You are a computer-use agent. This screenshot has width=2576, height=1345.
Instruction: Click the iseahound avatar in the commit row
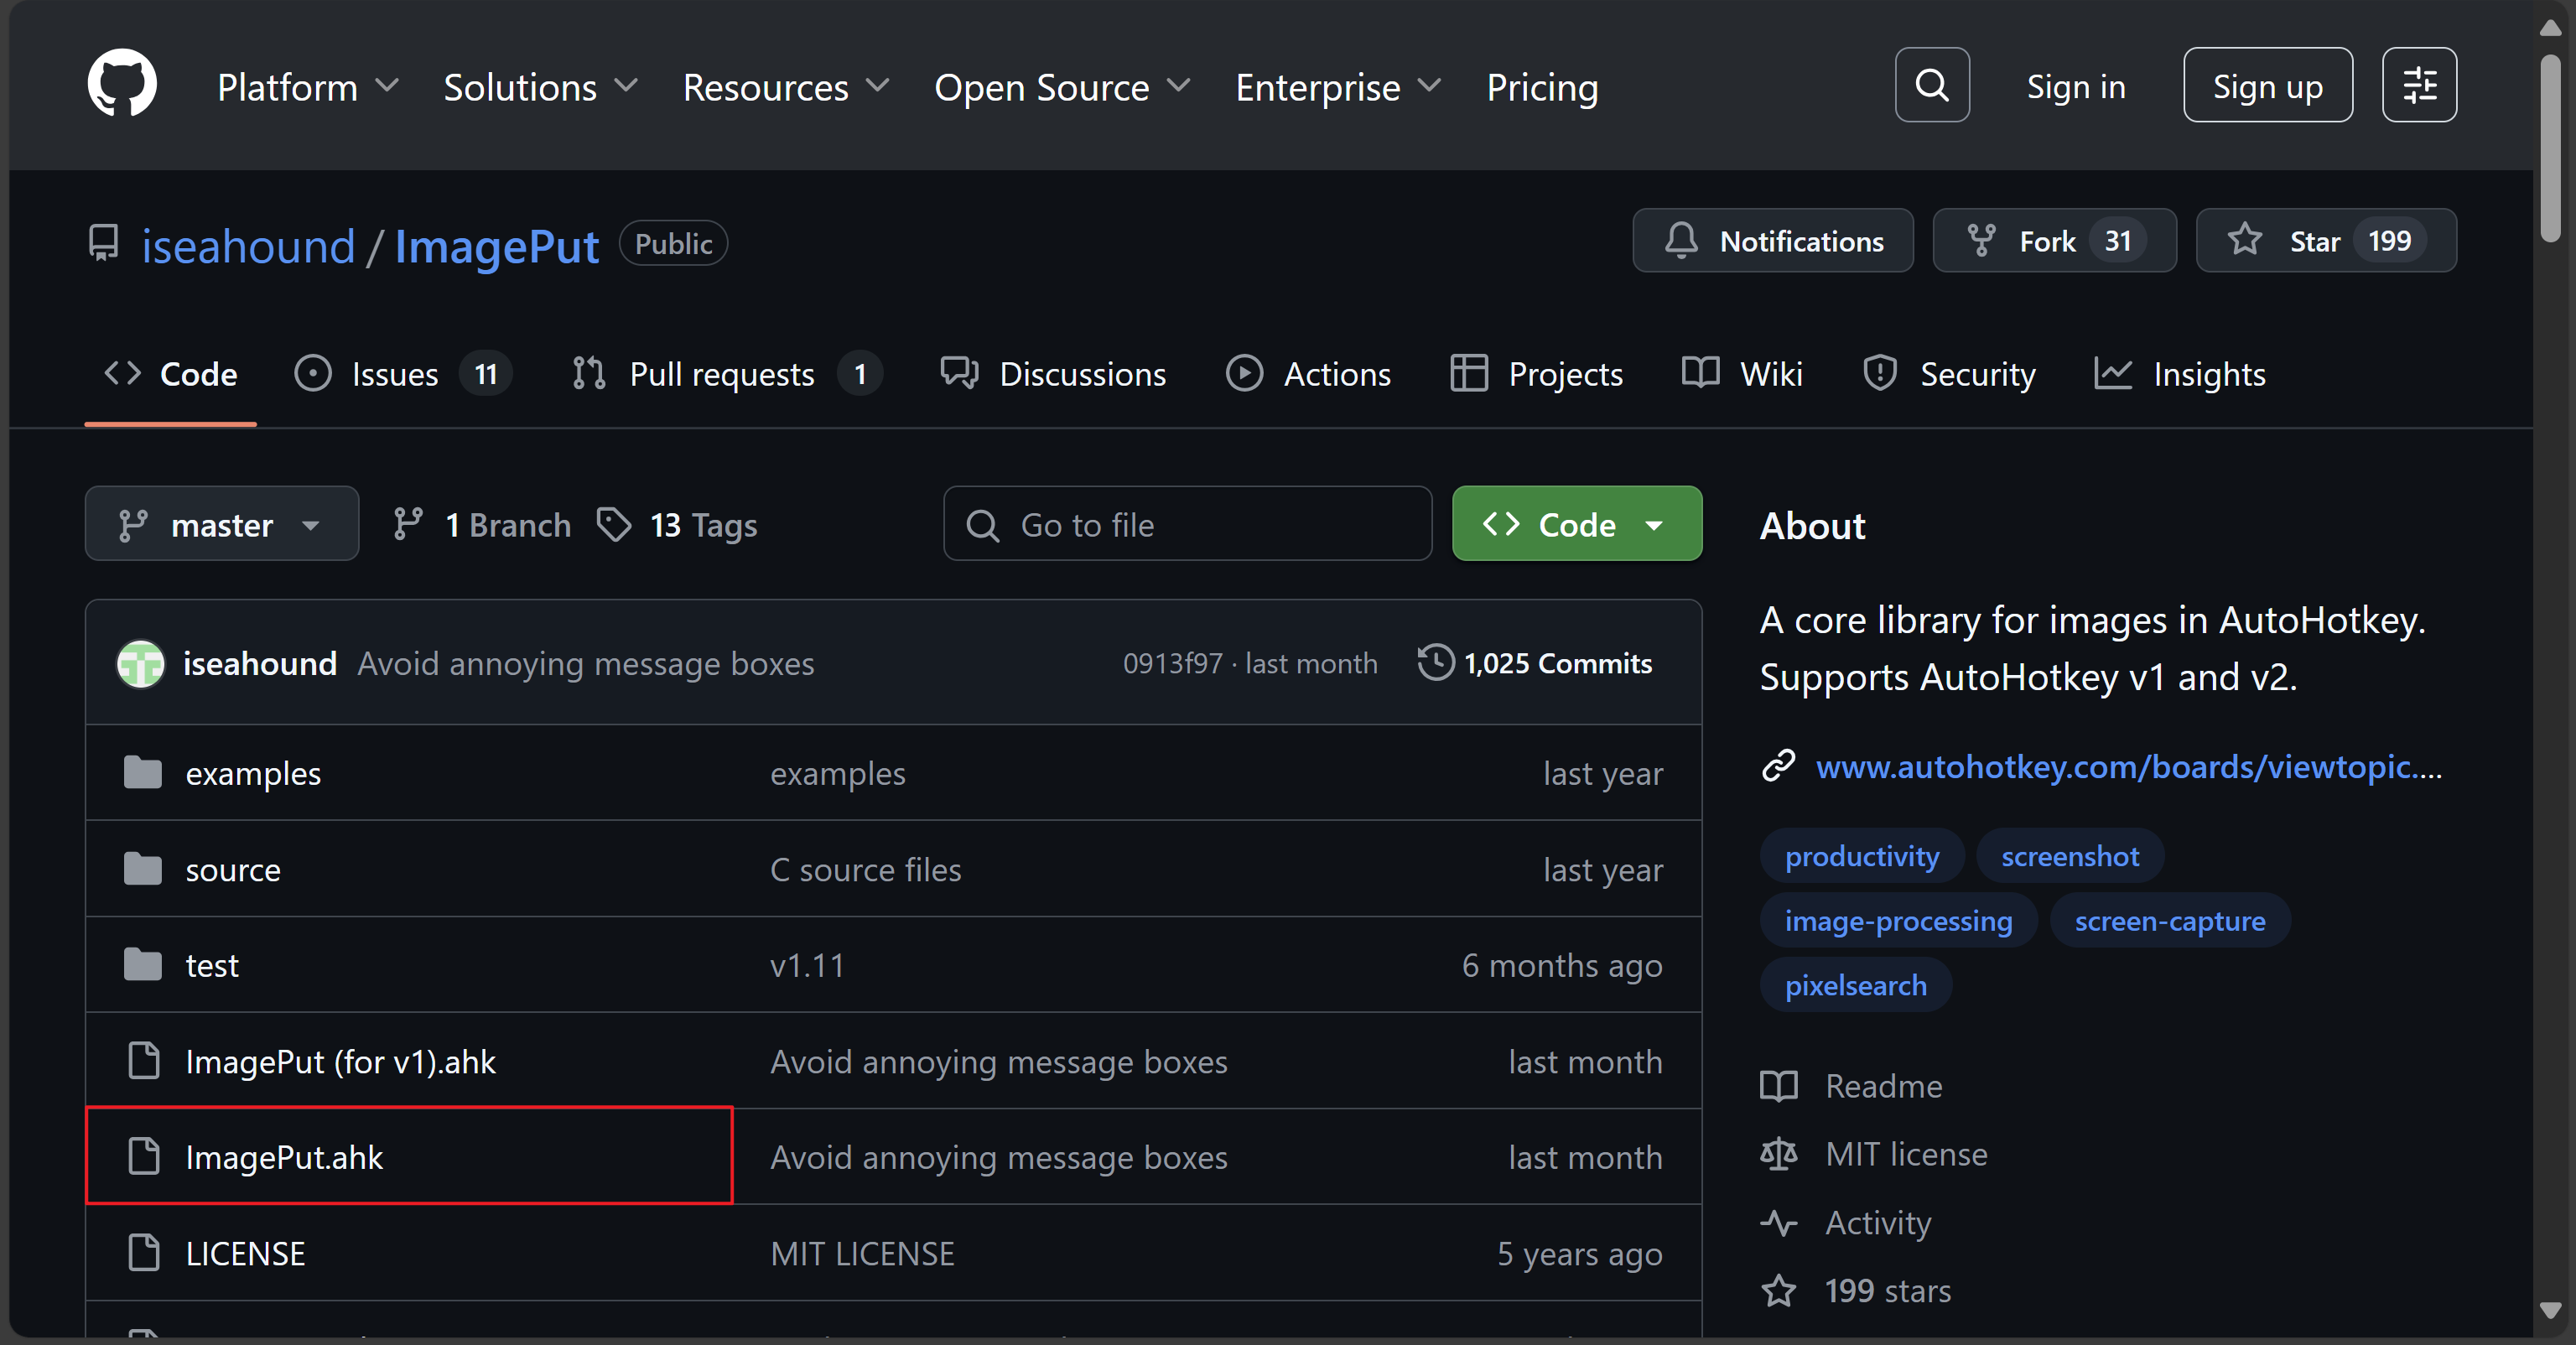[141, 663]
